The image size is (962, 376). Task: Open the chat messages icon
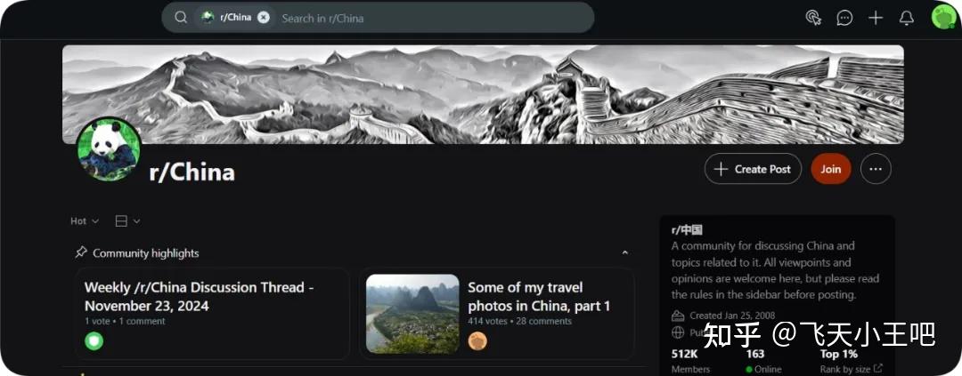click(x=844, y=18)
